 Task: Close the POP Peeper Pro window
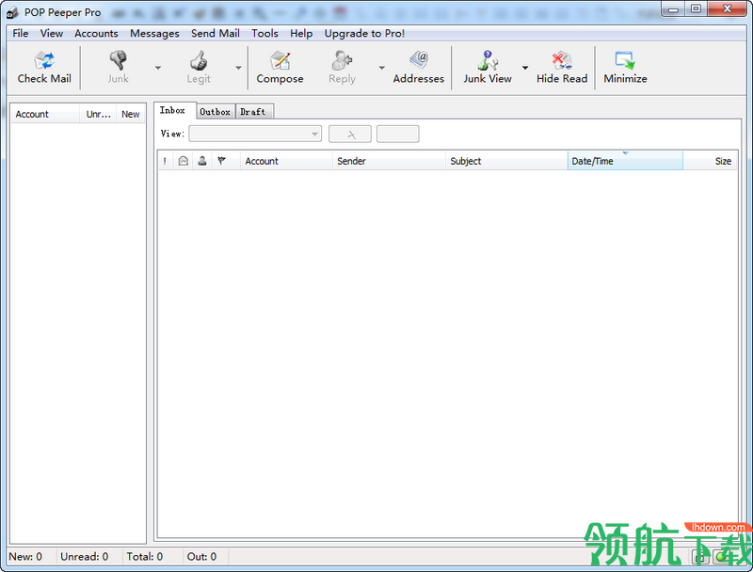click(727, 8)
